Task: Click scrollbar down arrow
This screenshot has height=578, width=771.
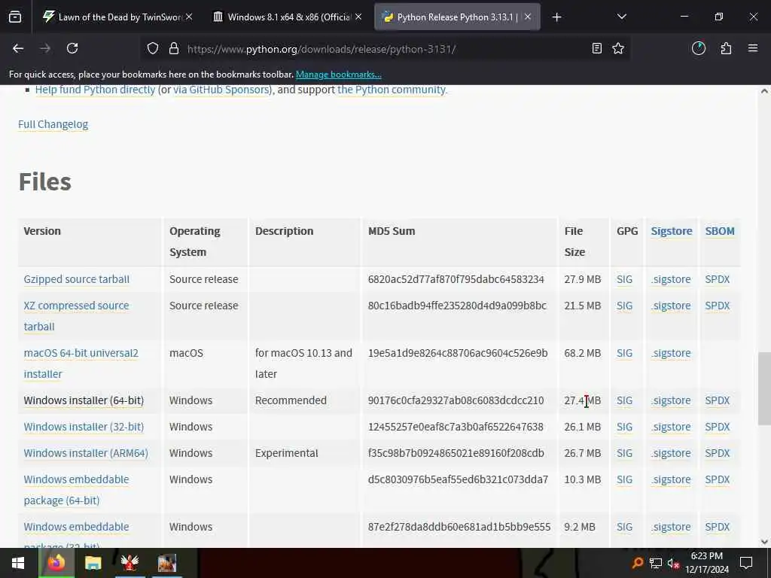Action: pyautogui.click(x=764, y=542)
